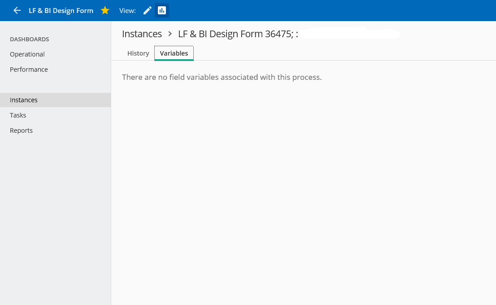Open the Performance dashboard

[29, 70]
